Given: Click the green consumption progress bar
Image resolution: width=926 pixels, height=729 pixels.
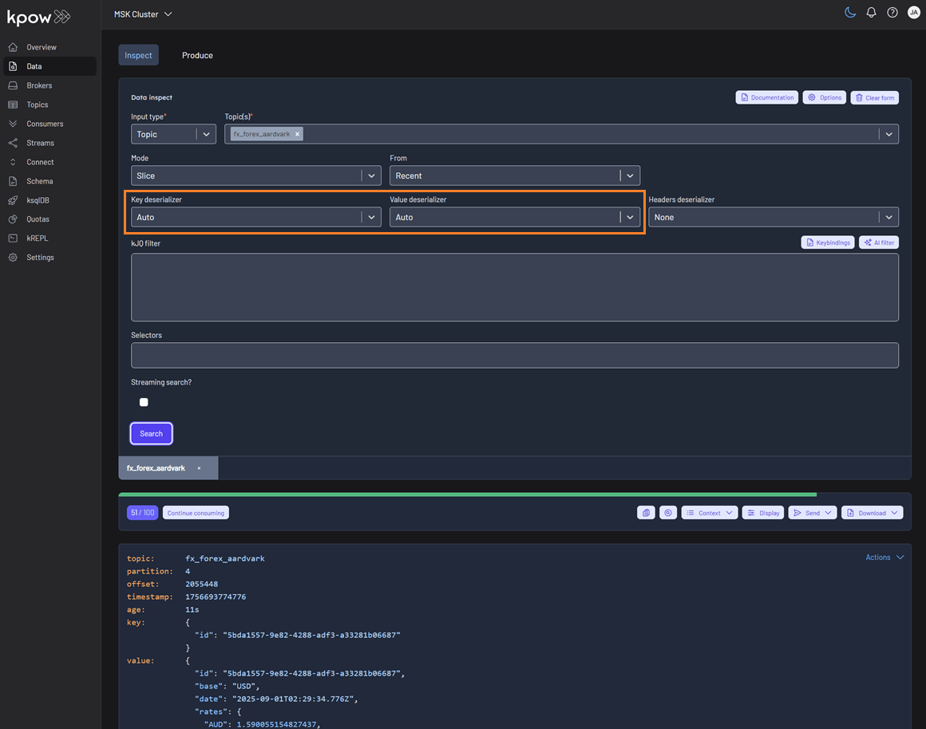Looking at the screenshot, I should coord(467,495).
